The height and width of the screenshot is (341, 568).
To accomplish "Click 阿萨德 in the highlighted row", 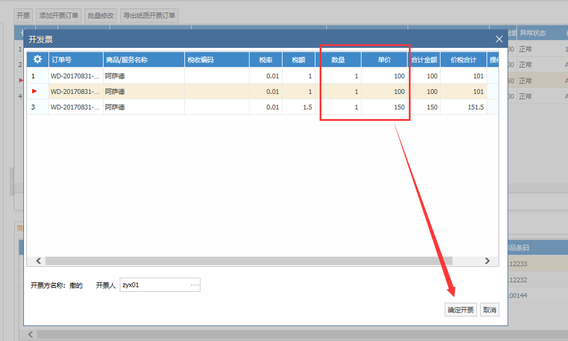I will 115,92.
